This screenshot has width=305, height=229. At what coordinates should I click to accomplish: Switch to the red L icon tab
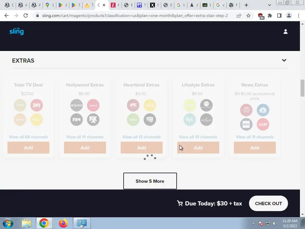(x=115, y=5)
